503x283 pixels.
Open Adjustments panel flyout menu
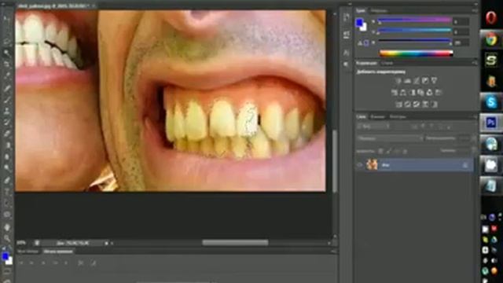pos(474,63)
